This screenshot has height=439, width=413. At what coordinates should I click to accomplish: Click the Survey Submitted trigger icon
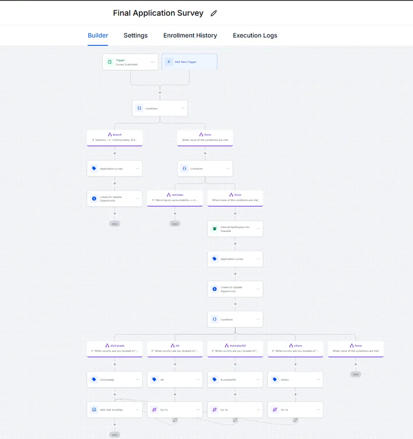[x=110, y=62]
